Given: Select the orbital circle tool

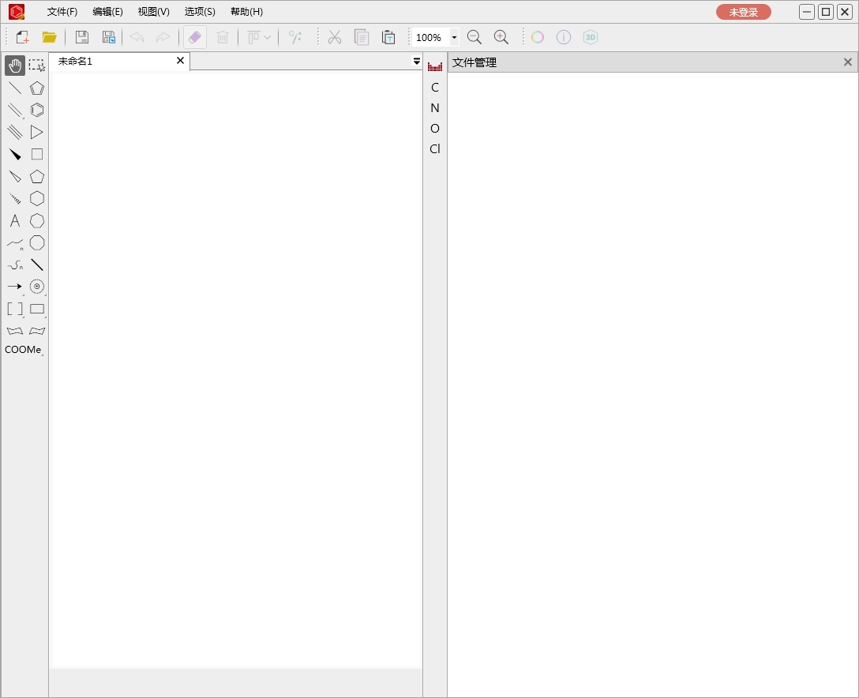Looking at the screenshot, I should click(x=36, y=287).
